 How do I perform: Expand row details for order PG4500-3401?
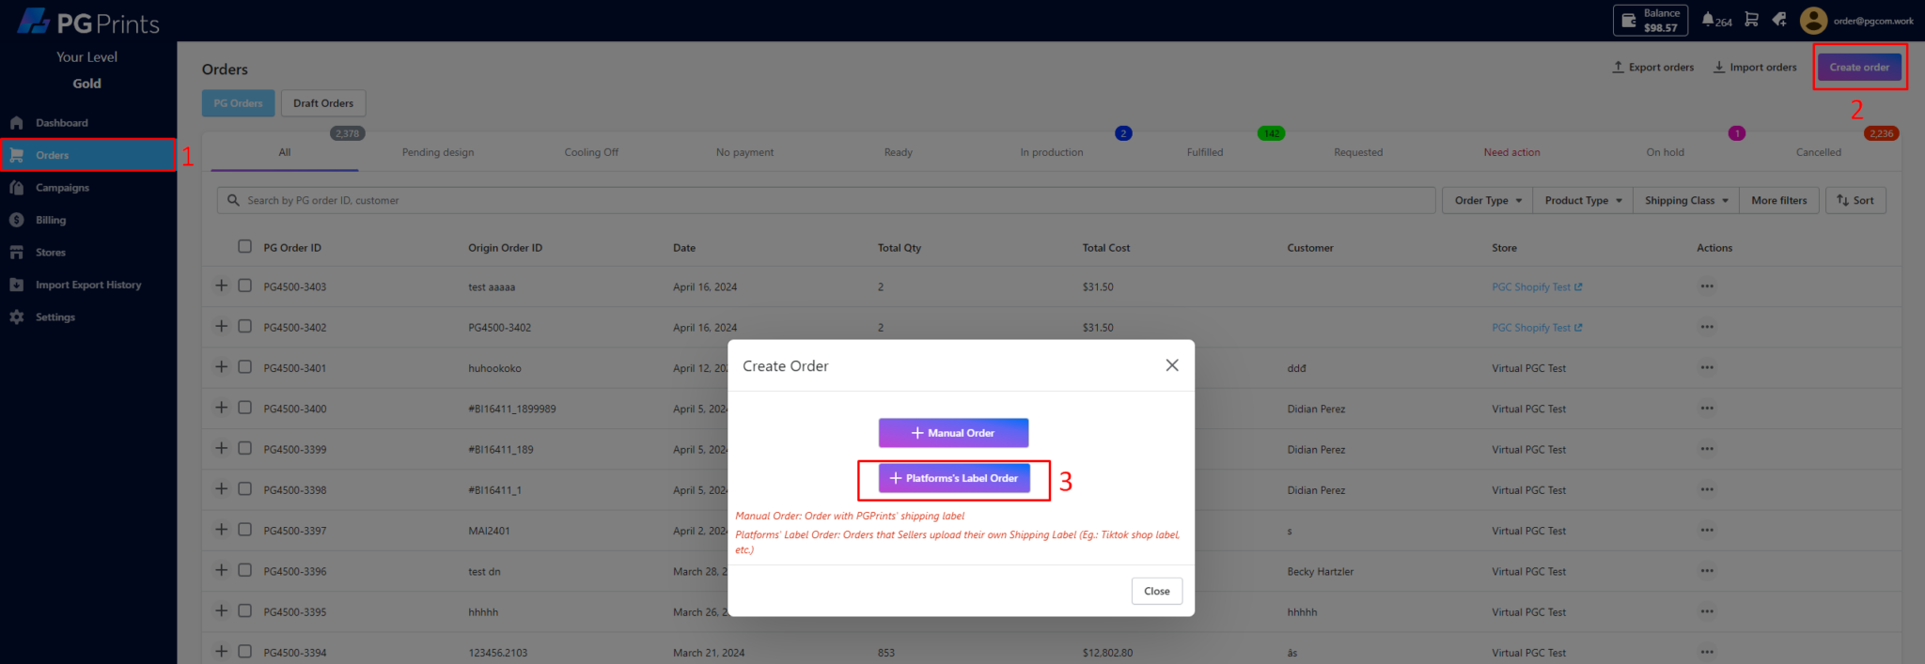point(222,367)
